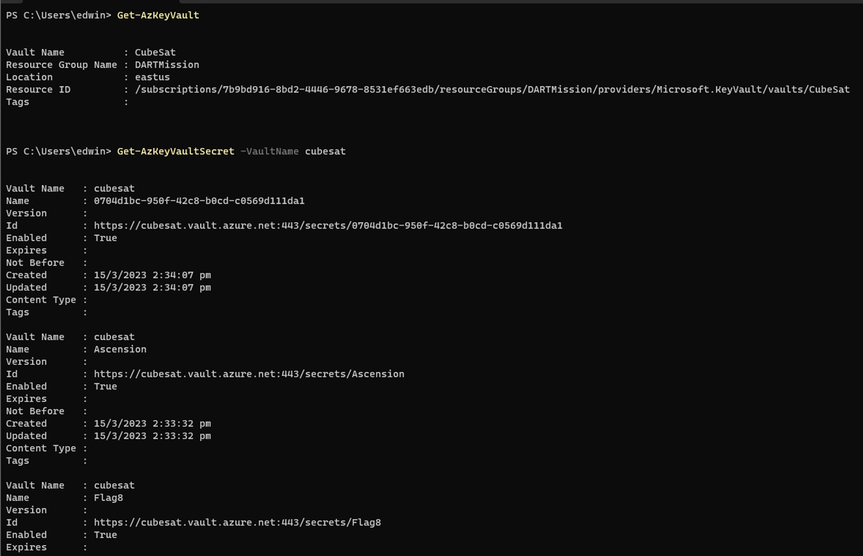This screenshot has width=863, height=556.
Task: Click the Created 2:34:07 pm timestamp
Action: tap(152, 275)
